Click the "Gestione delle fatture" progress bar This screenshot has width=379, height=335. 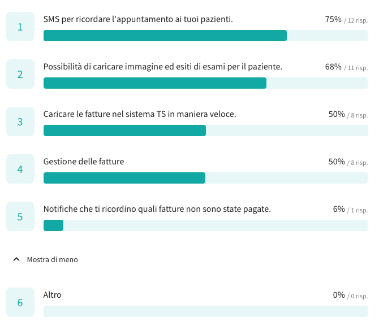205,178
